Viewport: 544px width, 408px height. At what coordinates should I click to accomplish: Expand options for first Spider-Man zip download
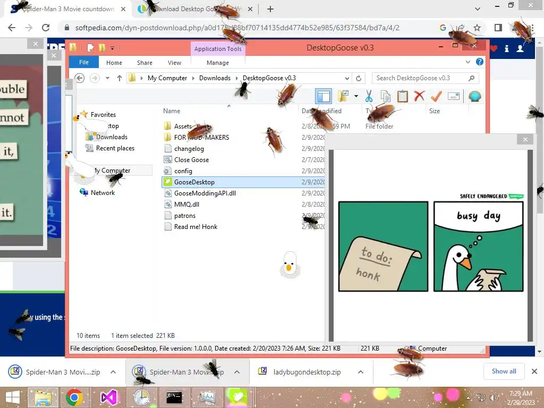pos(113,372)
